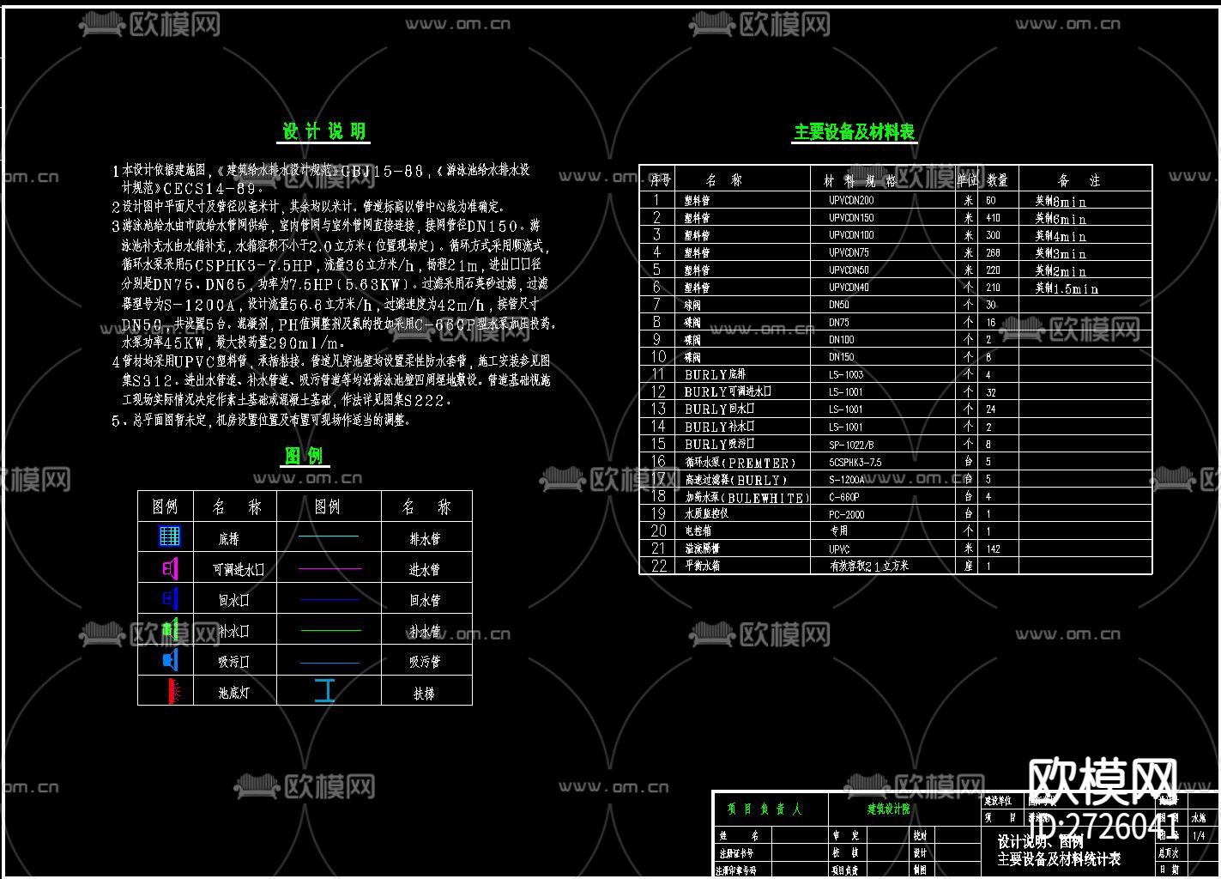Select the green 补水管 line sample
Image resolution: width=1221 pixels, height=879 pixels.
pos(330,629)
